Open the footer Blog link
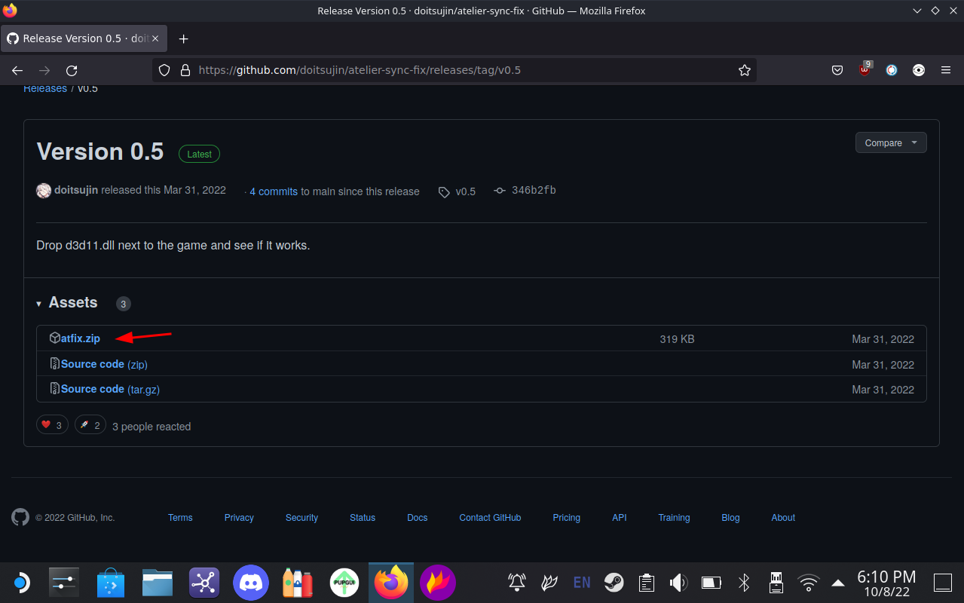 730,518
